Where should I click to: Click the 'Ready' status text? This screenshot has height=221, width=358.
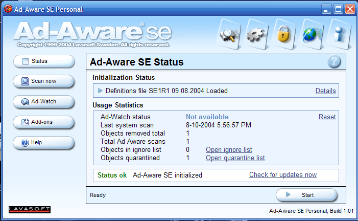point(98,195)
